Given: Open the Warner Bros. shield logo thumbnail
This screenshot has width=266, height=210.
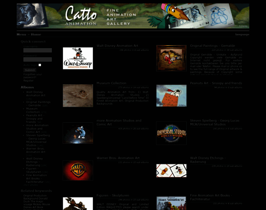Looking at the screenshot, I should pyautogui.click(x=78, y=170).
